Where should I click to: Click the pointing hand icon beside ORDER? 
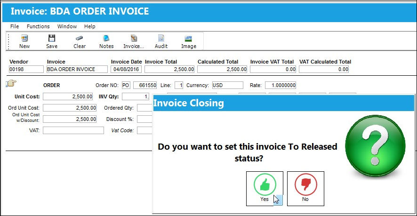(11, 83)
